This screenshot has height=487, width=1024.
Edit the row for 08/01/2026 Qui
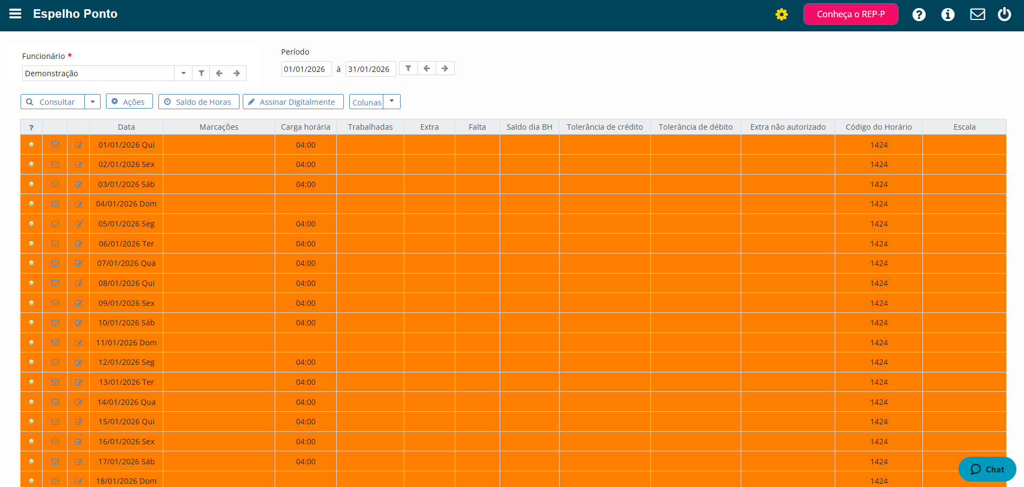click(78, 283)
